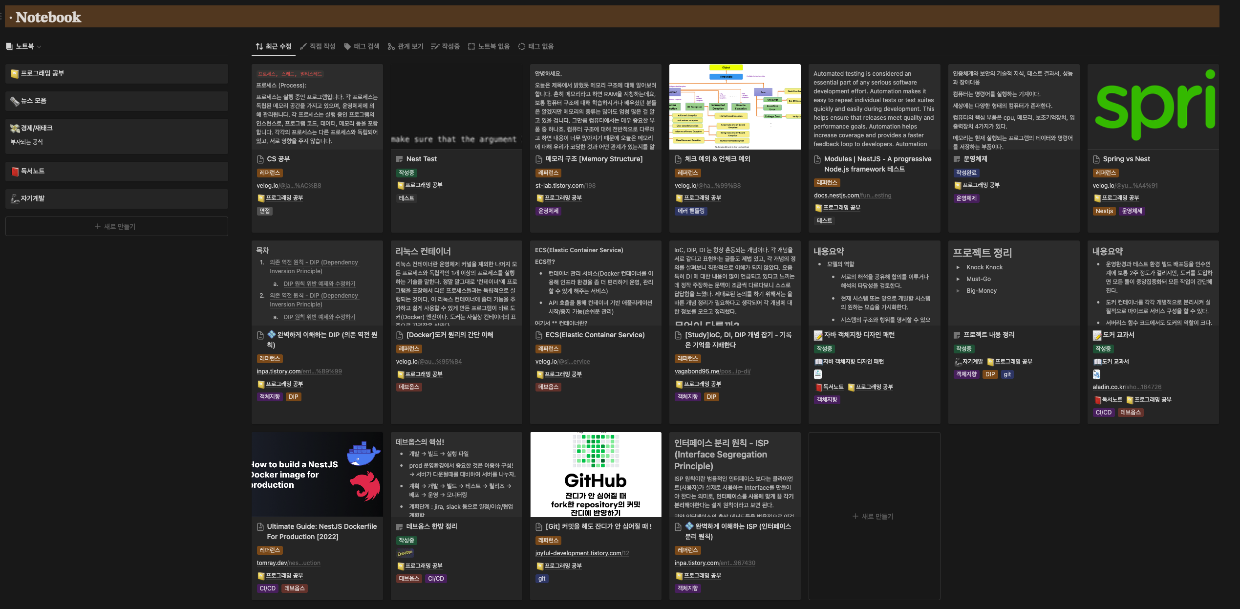Click the purple 운영체제 tag on 메모리 구조

tap(548, 211)
